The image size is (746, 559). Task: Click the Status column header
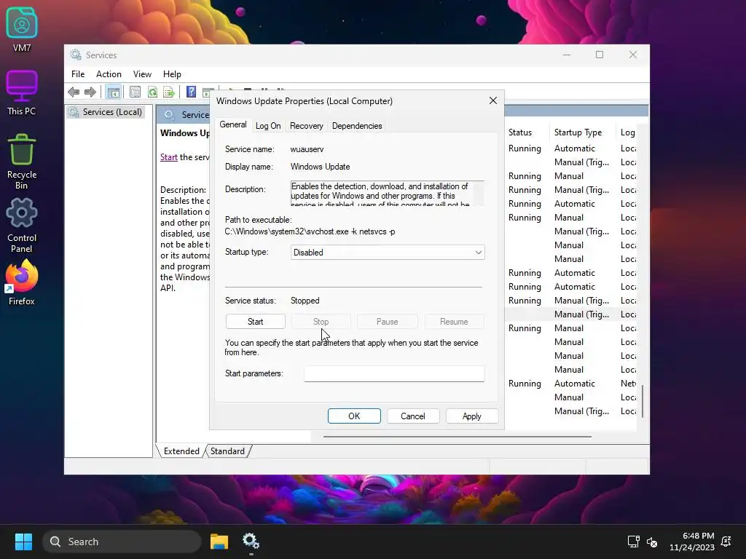pyautogui.click(x=527, y=132)
